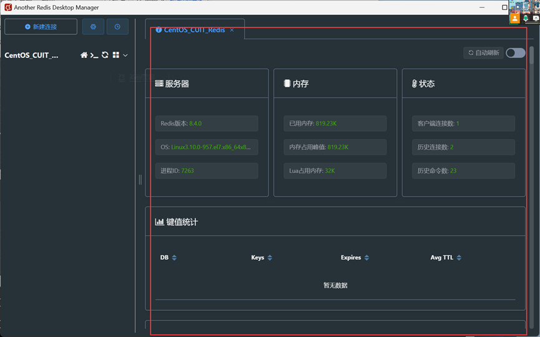Open the grid menu icon for connection
This screenshot has width=540, height=337.
[x=115, y=55]
